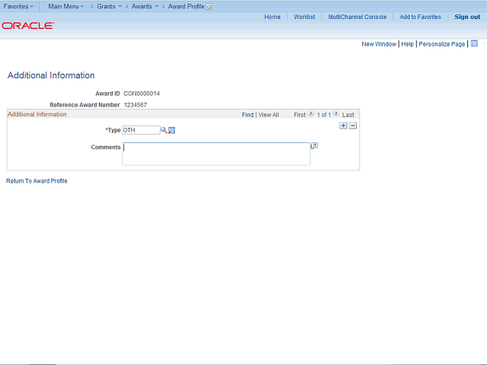Image resolution: width=487 pixels, height=365 pixels.
Task: Click First row navigation link
Action: click(x=300, y=115)
